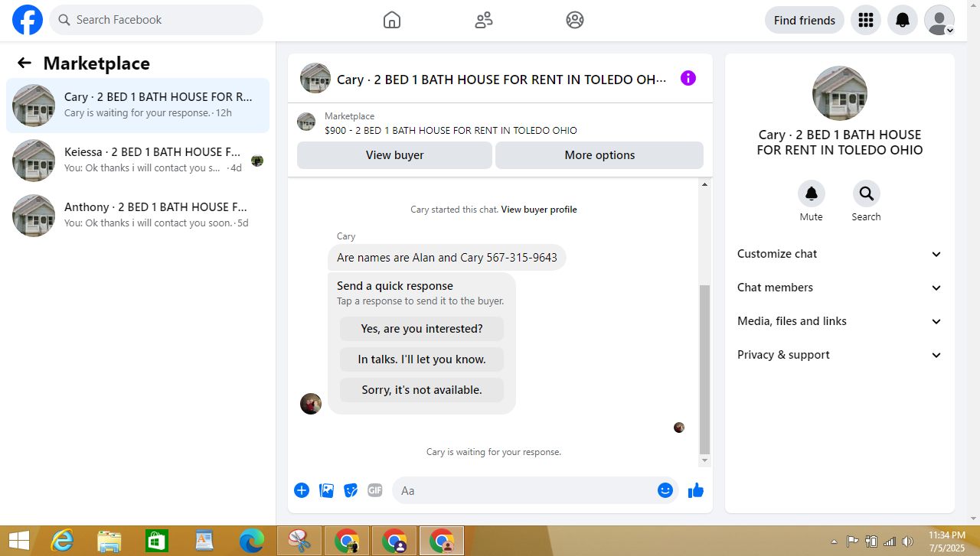Open the Facebook logo home link
The width and height of the screenshot is (980, 556).
pyautogui.click(x=28, y=20)
